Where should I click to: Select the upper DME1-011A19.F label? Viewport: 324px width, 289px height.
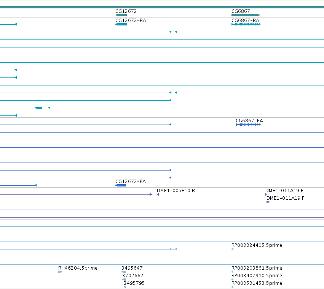coord(284,191)
